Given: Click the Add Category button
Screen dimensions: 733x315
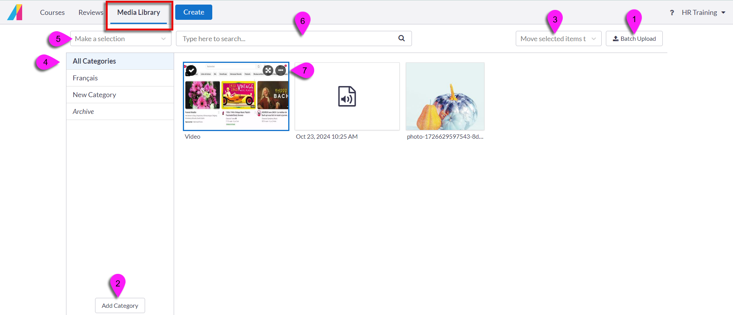Looking at the screenshot, I should (x=120, y=305).
